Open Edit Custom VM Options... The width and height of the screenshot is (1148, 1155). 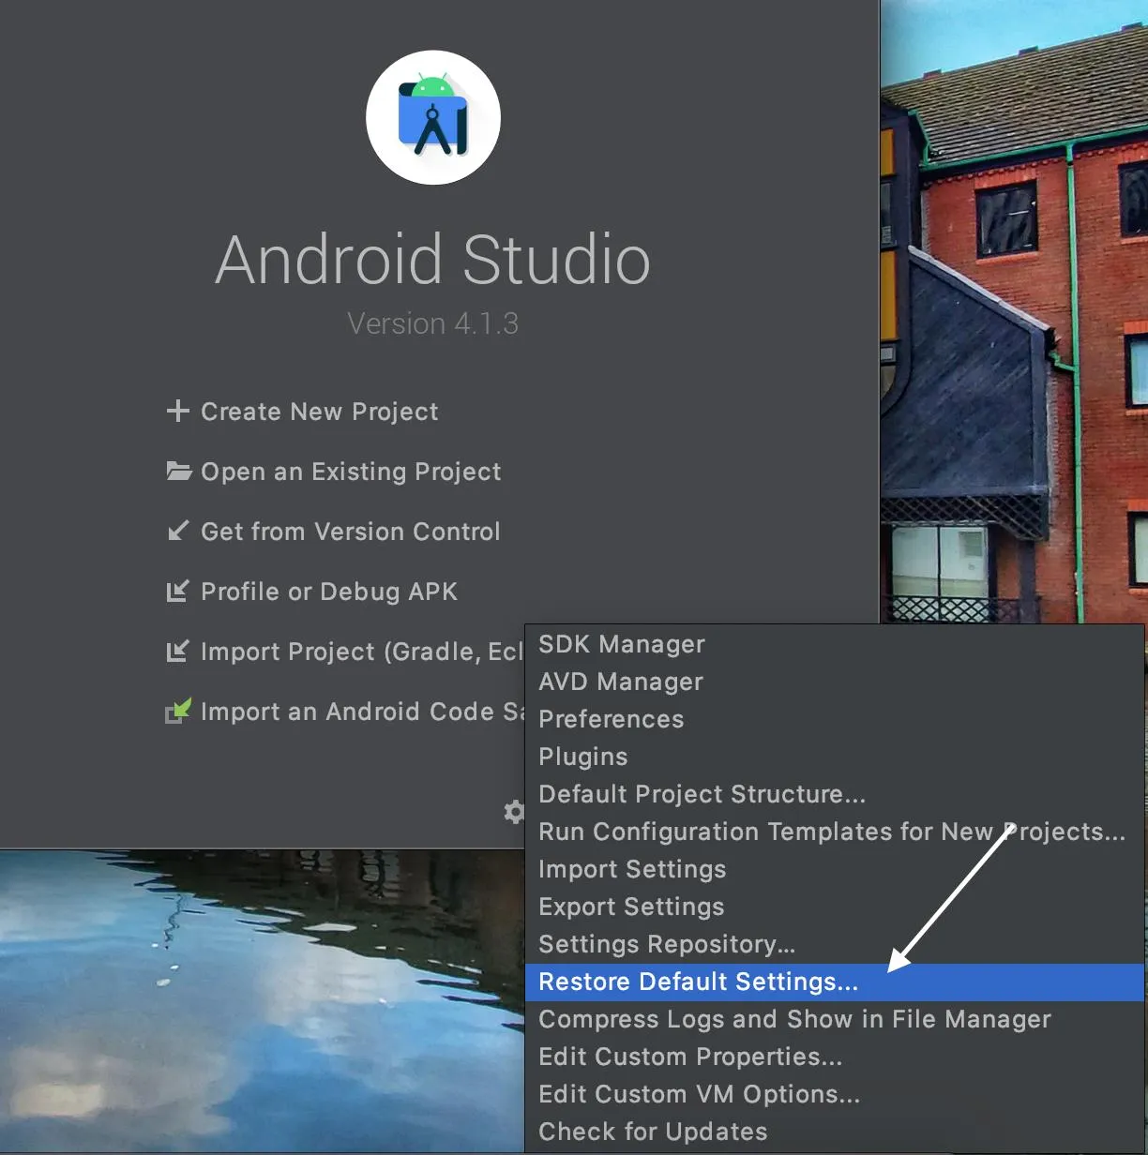(x=835, y=1094)
